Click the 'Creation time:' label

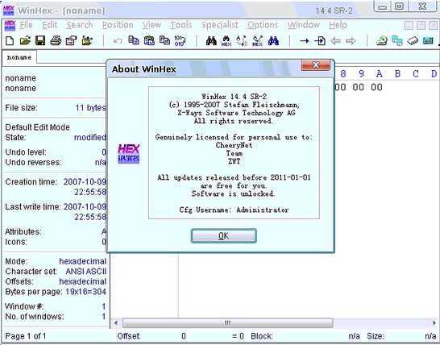(x=31, y=182)
